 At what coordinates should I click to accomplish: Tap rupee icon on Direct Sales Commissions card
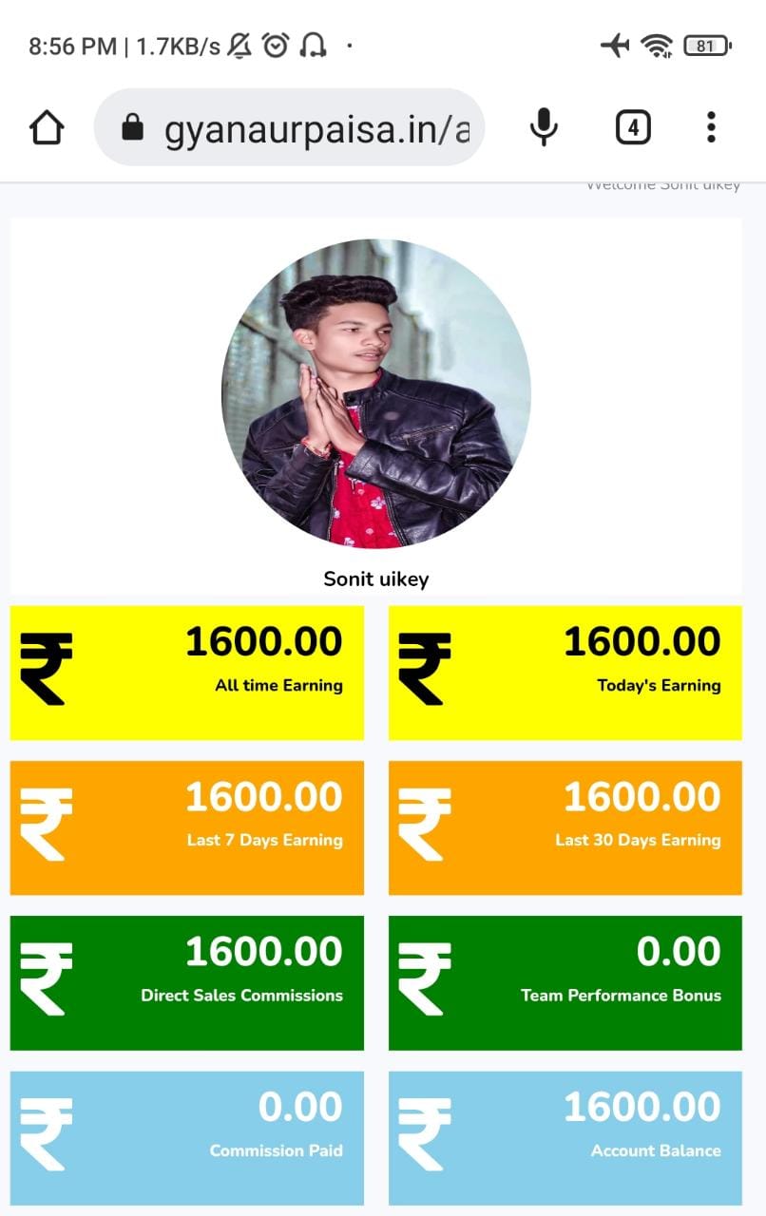coord(46,979)
